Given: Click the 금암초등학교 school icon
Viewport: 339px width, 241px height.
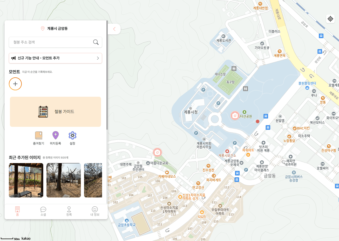Looking at the screenshot, I should tap(127, 220).
